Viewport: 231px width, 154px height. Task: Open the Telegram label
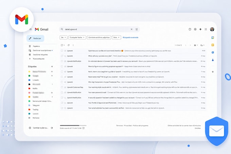pyautogui.click(x=36, y=105)
